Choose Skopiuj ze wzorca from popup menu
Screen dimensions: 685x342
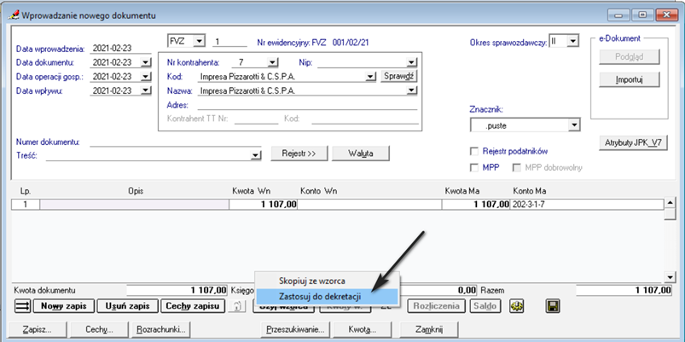point(312,281)
